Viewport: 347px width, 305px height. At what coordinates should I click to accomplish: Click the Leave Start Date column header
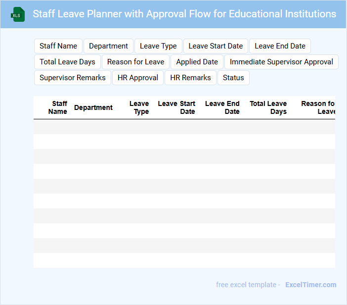[x=176, y=107]
